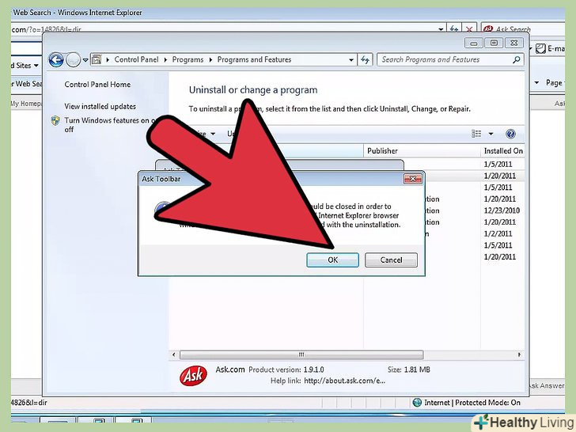
Task: Click the Size 1.81 MB text in details pane
Action: (408, 370)
